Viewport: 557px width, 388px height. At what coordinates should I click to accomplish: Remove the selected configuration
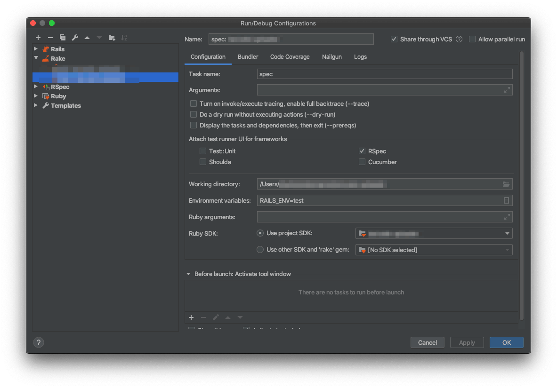tap(50, 38)
